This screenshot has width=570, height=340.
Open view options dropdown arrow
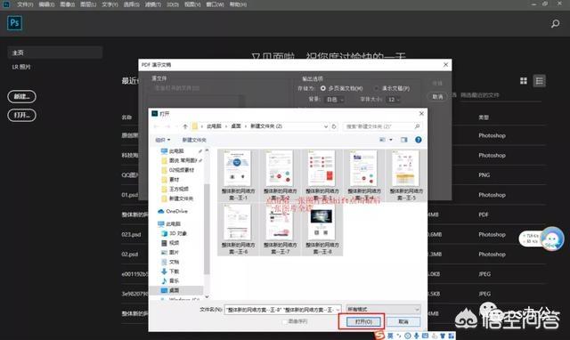click(391, 140)
